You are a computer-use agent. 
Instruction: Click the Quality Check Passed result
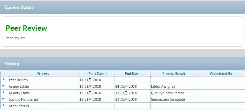(x=167, y=93)
